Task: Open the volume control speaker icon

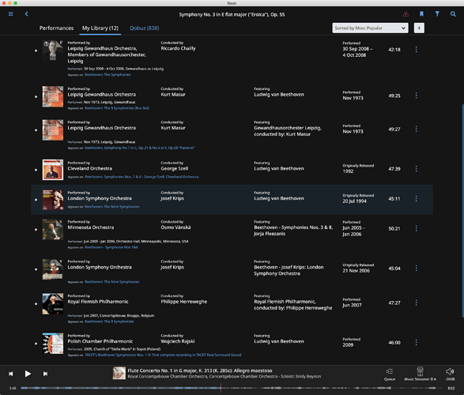Action: 450,371
